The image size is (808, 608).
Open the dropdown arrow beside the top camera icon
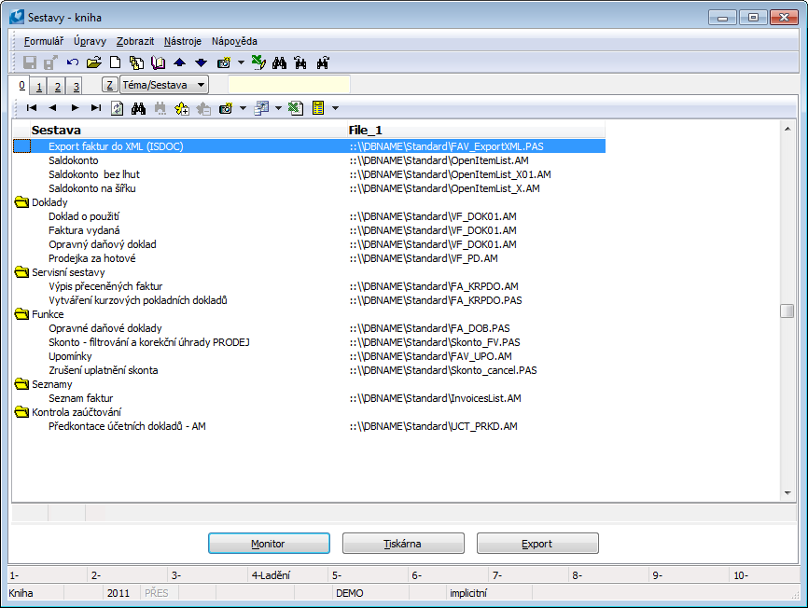[241, 62]
